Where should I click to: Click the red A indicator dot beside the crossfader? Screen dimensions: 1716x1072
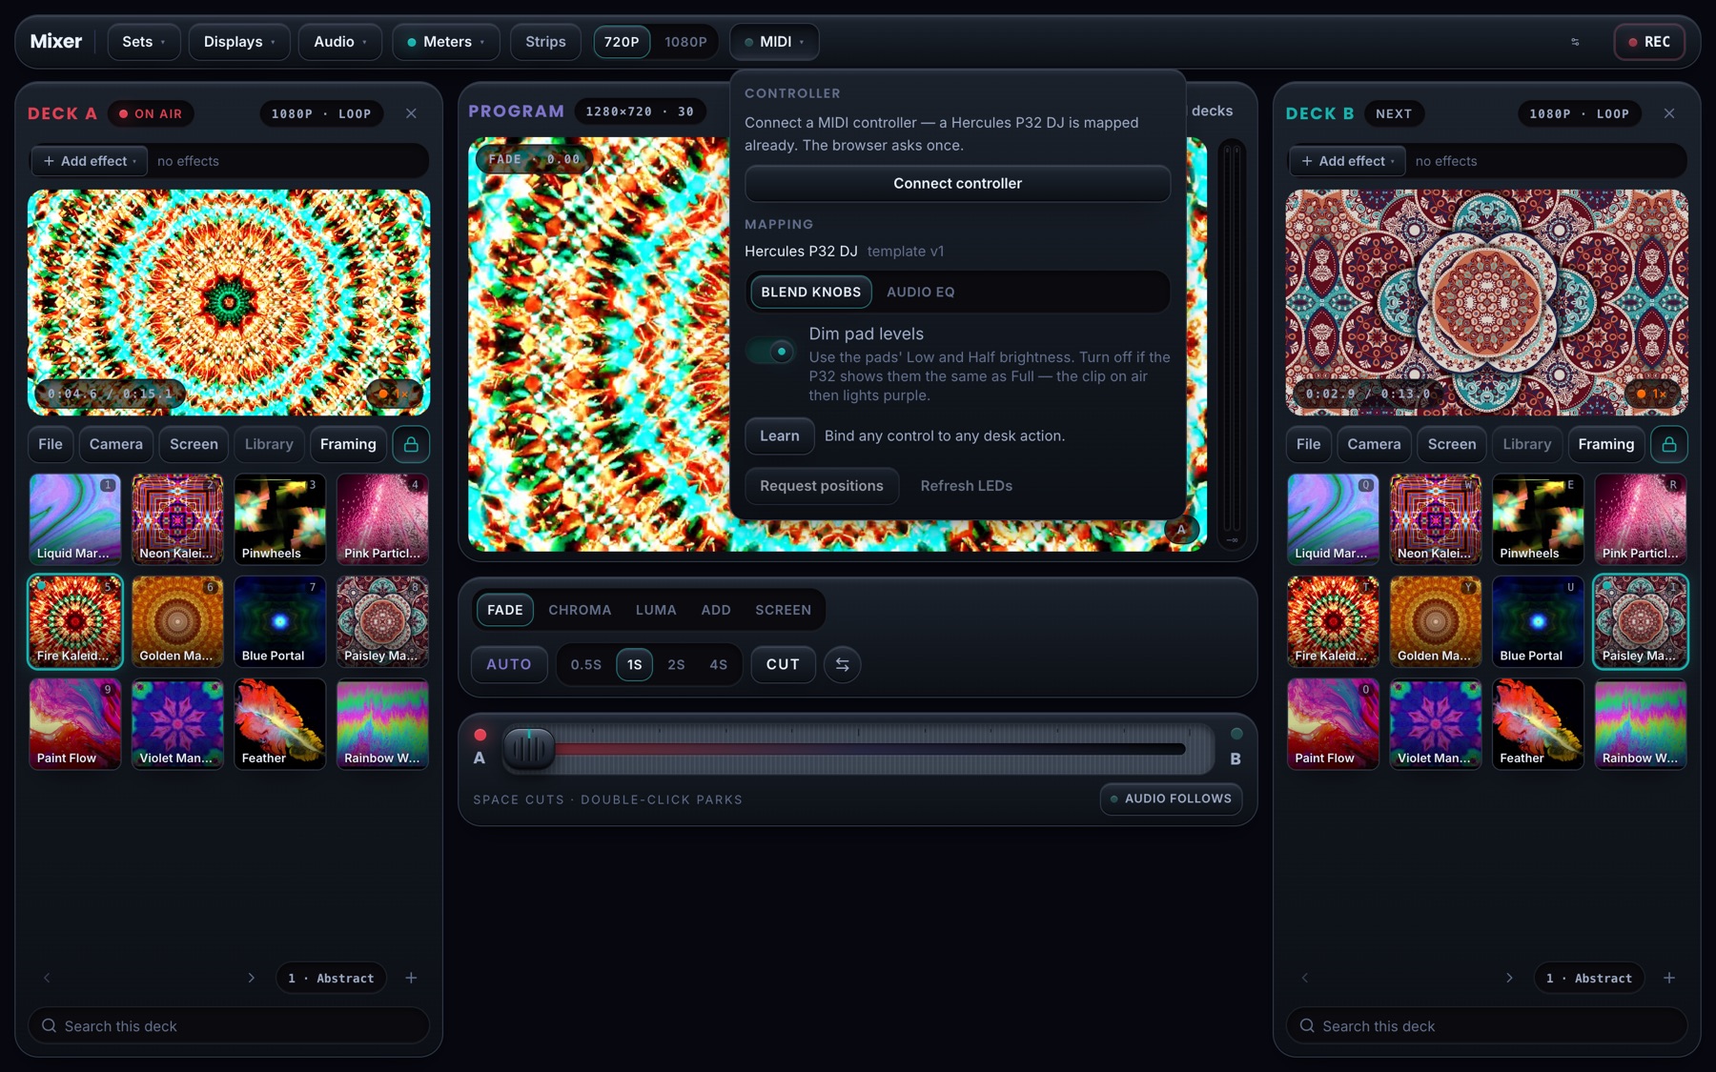pyautogui.click(x=480, y=735)
